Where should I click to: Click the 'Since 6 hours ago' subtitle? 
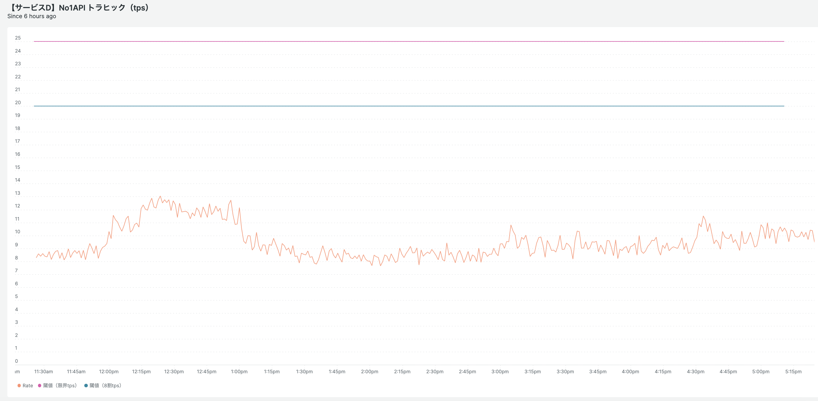pos(32,16)
